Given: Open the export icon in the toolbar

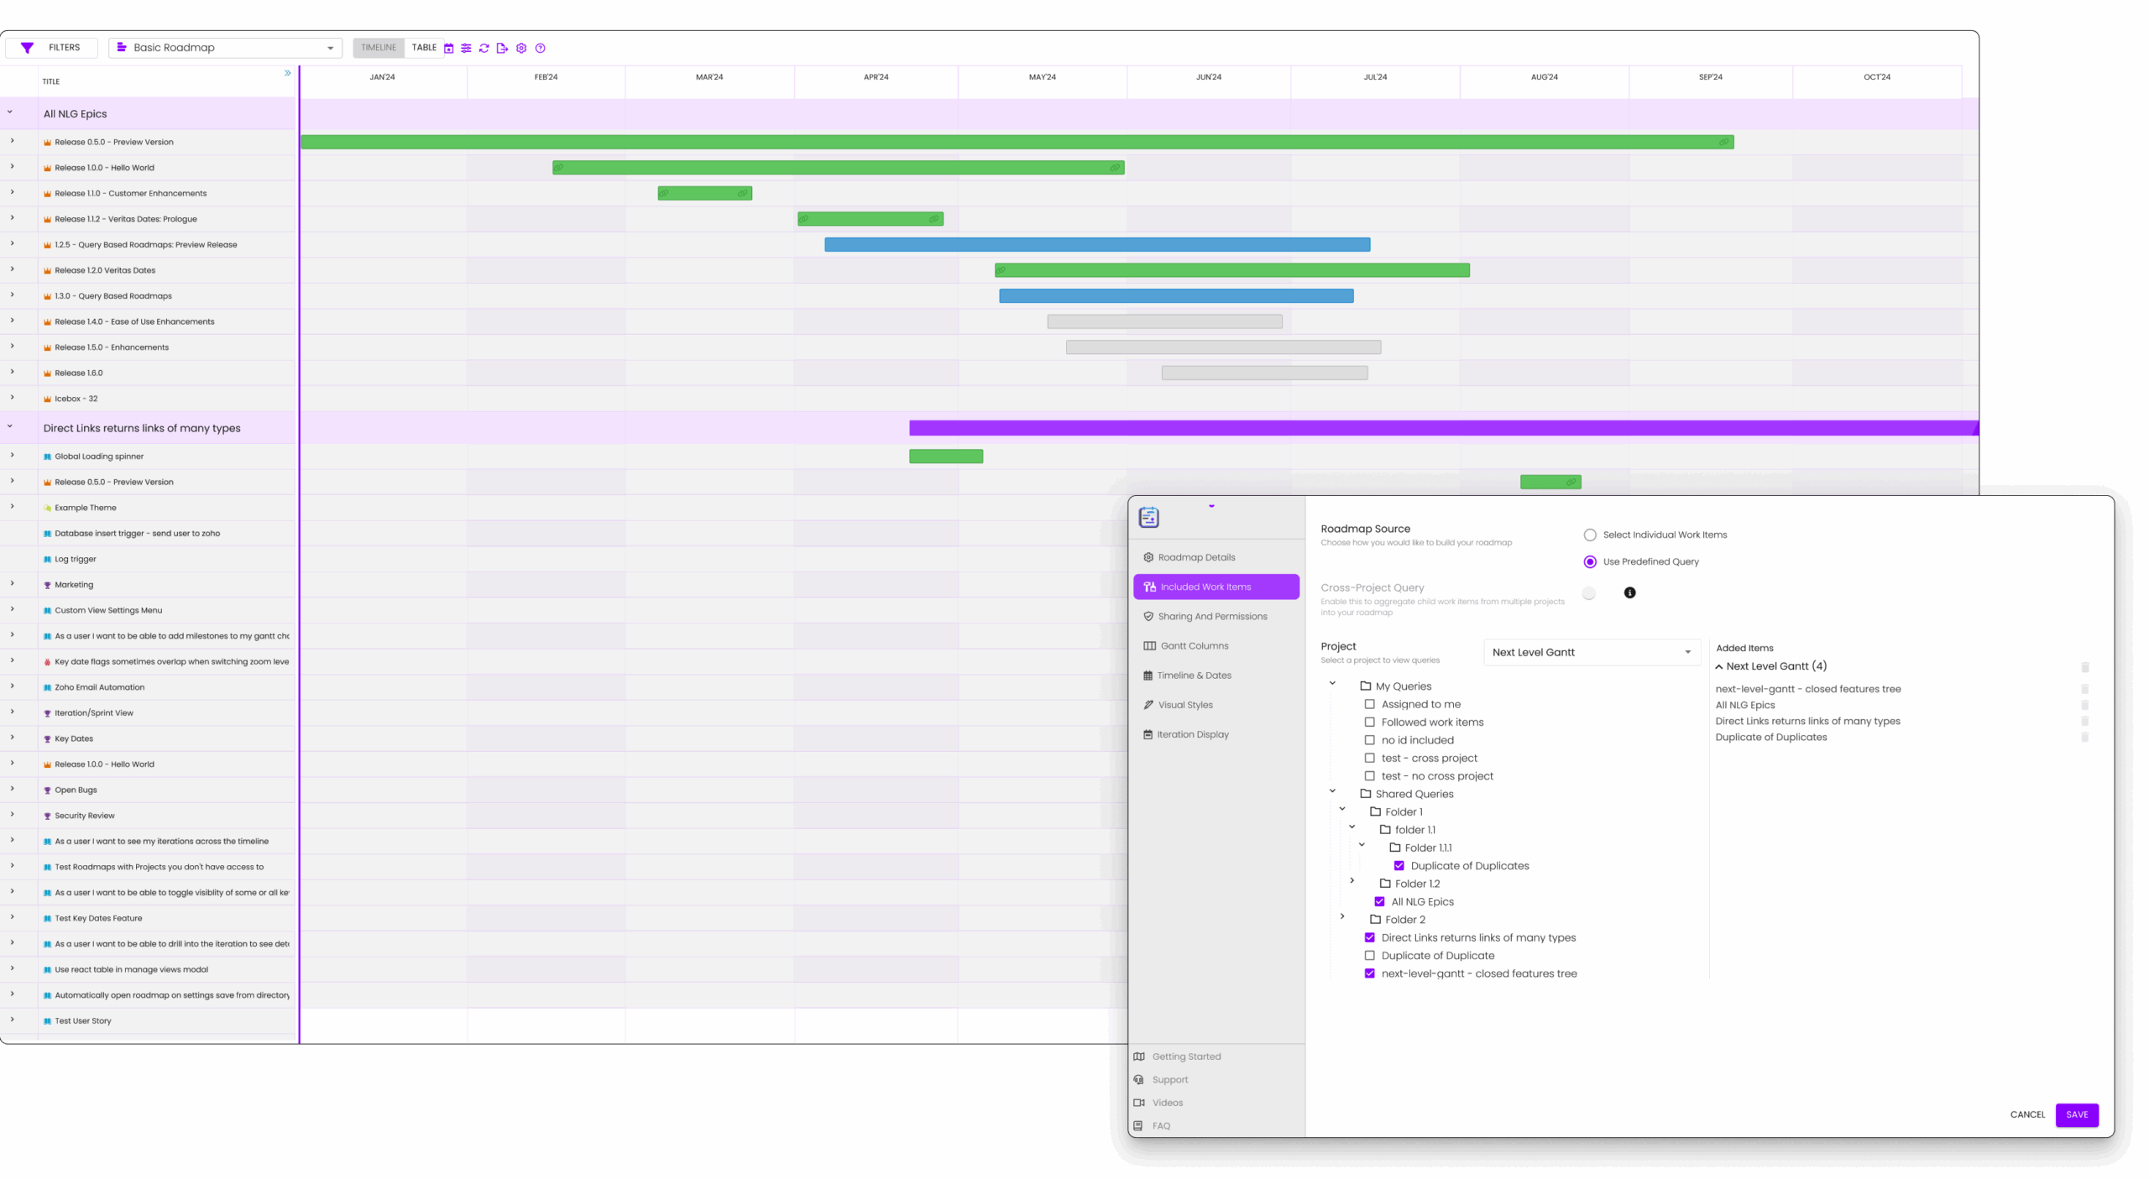Looking at the screenshot, I should click(x=502, y=48).
